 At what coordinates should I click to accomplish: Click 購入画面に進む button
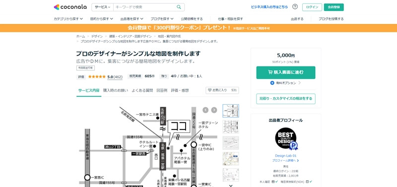(x=286, y=72)
